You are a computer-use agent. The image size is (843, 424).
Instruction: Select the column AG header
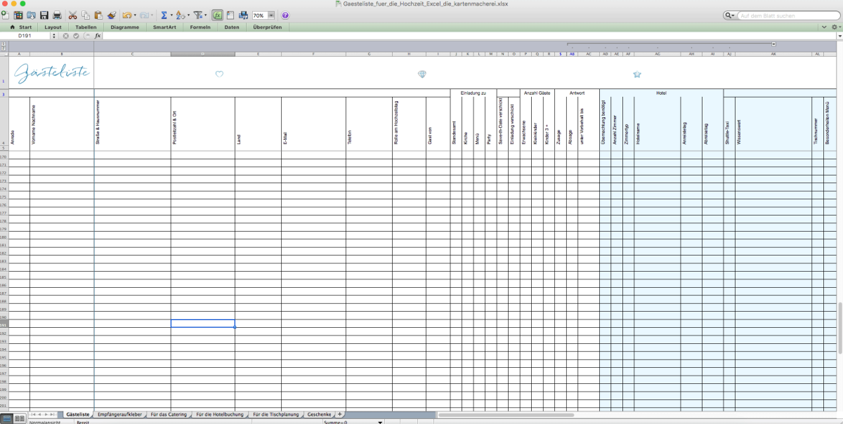(x=657, y=54)
